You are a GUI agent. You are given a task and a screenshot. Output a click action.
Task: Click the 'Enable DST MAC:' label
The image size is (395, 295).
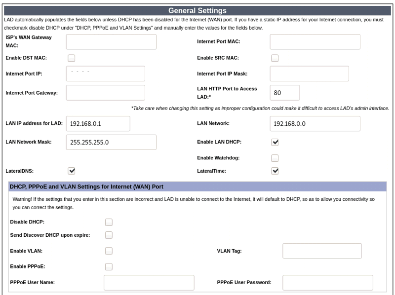(x=26, y=58)
